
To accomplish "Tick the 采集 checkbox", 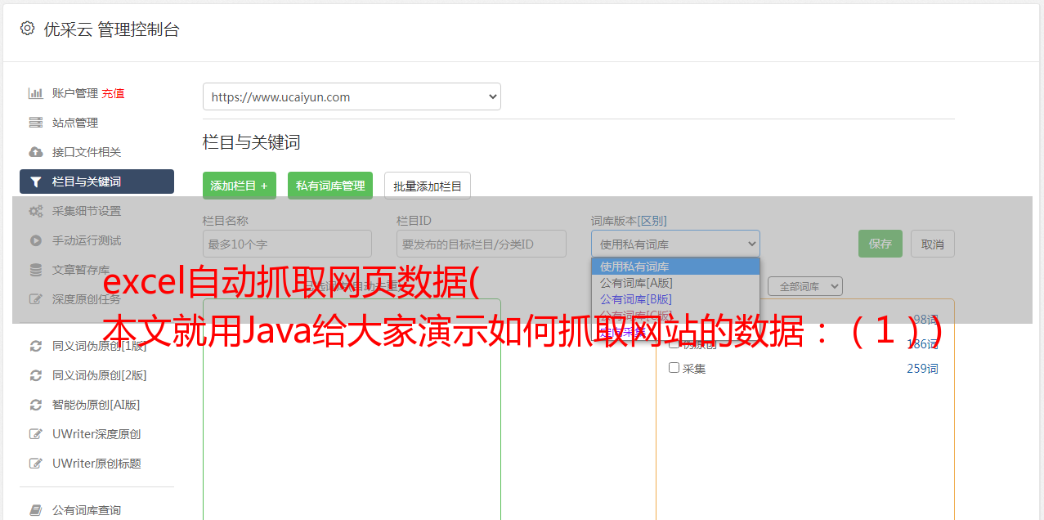I will click(x=674, y=368).
